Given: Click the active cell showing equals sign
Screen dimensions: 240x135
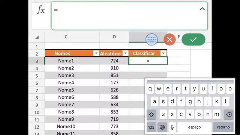Looking at the screenshot, I should point(148,61).
